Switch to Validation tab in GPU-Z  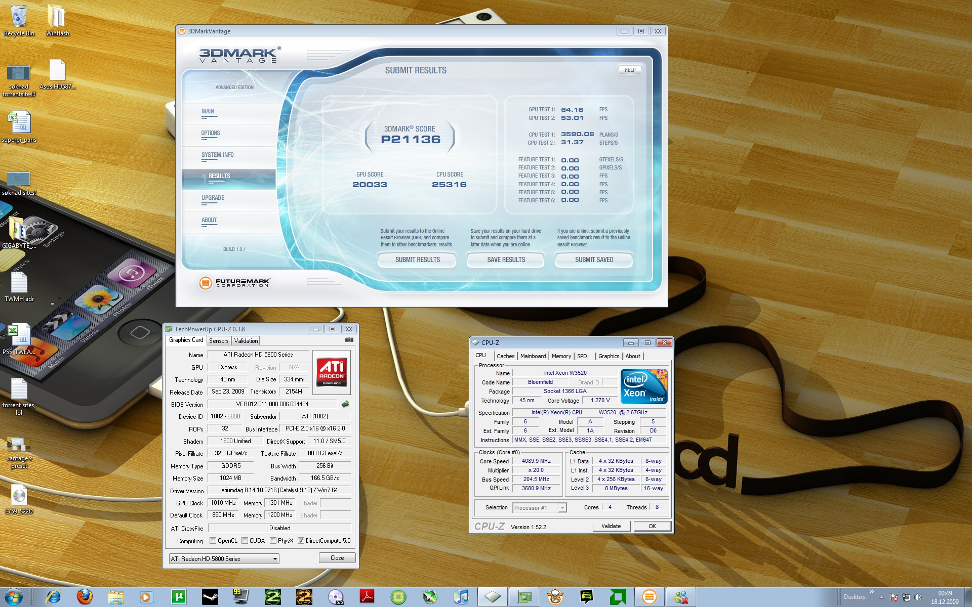[x=246, y=341]
